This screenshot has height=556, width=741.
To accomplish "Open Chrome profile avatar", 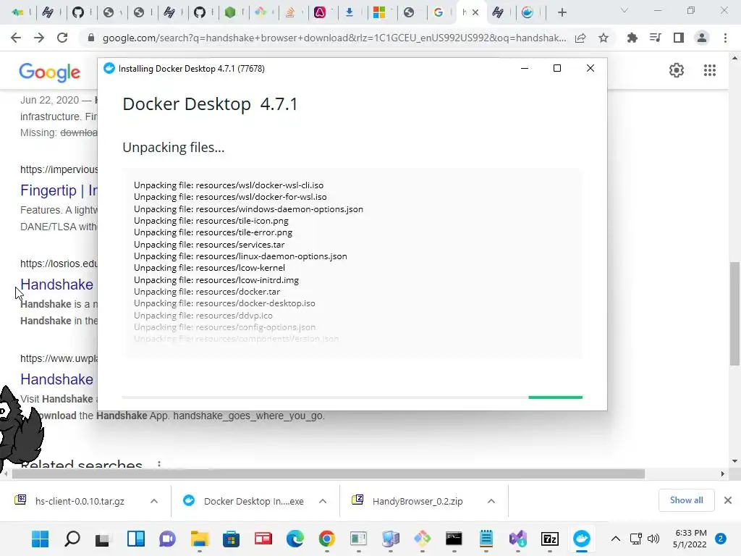I will tap(702, 38).
